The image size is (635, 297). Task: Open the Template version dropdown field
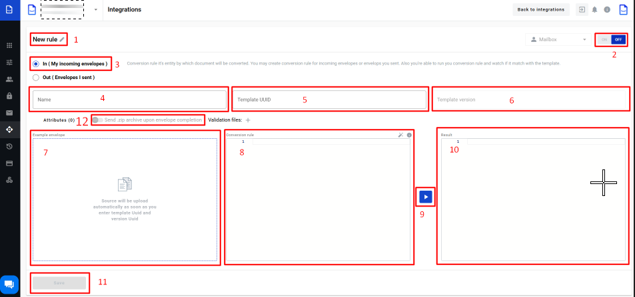coord(530,100)
